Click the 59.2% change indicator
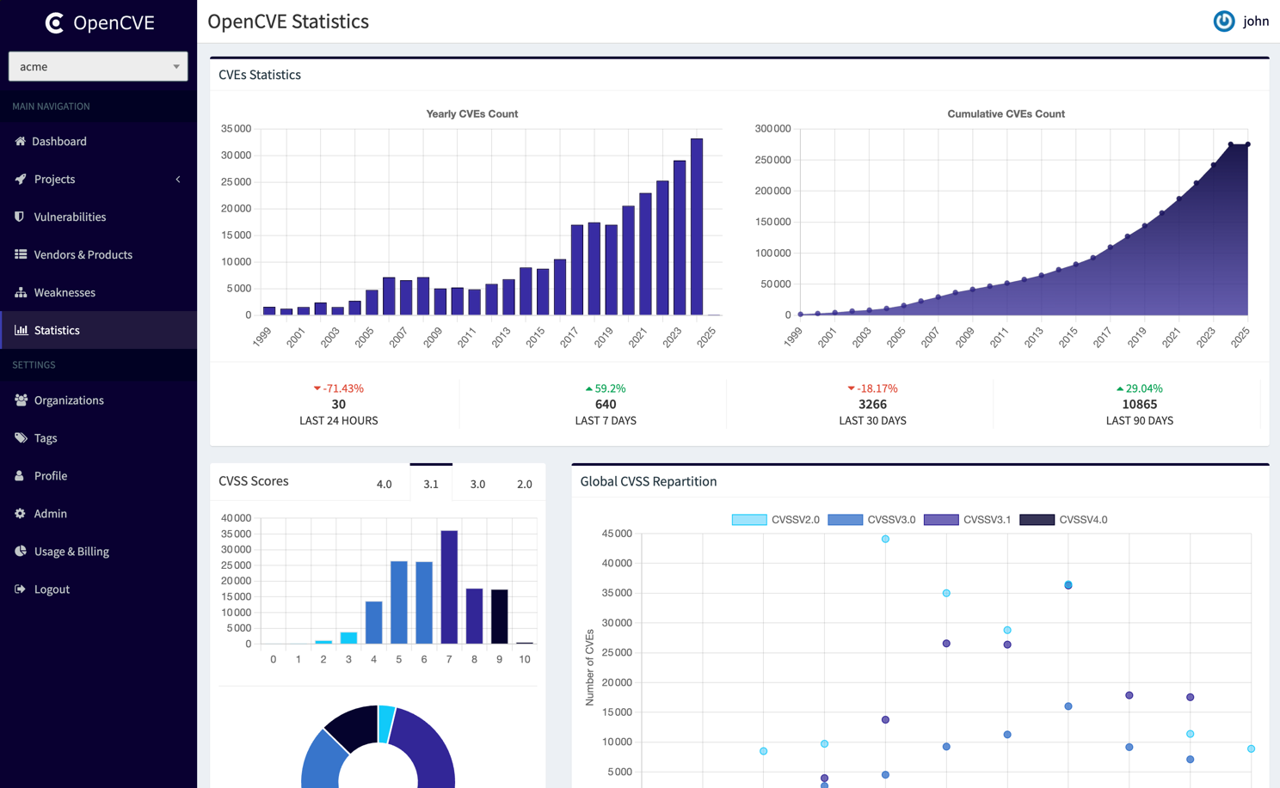 606,388
